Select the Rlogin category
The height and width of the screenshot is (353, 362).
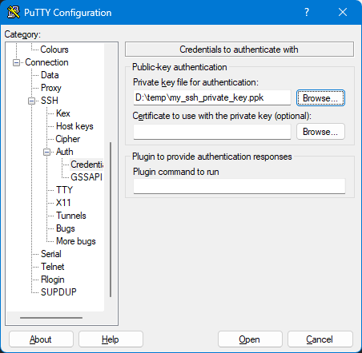tap(53, 280)
